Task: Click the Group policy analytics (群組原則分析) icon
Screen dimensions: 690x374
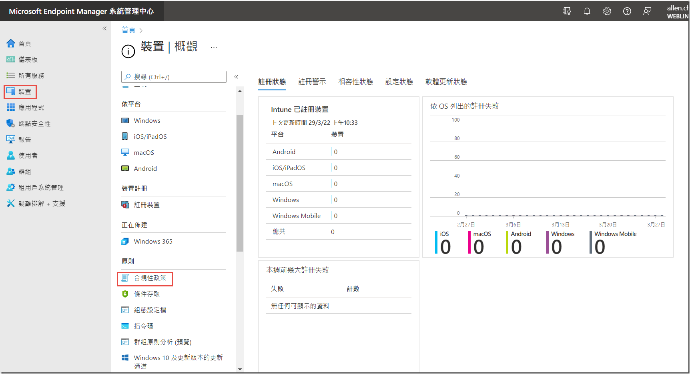Action: tap(125, 342)
